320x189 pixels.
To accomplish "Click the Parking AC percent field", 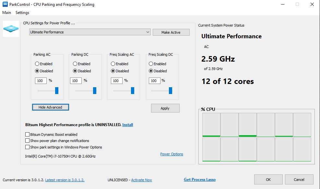I will point(41,81).
